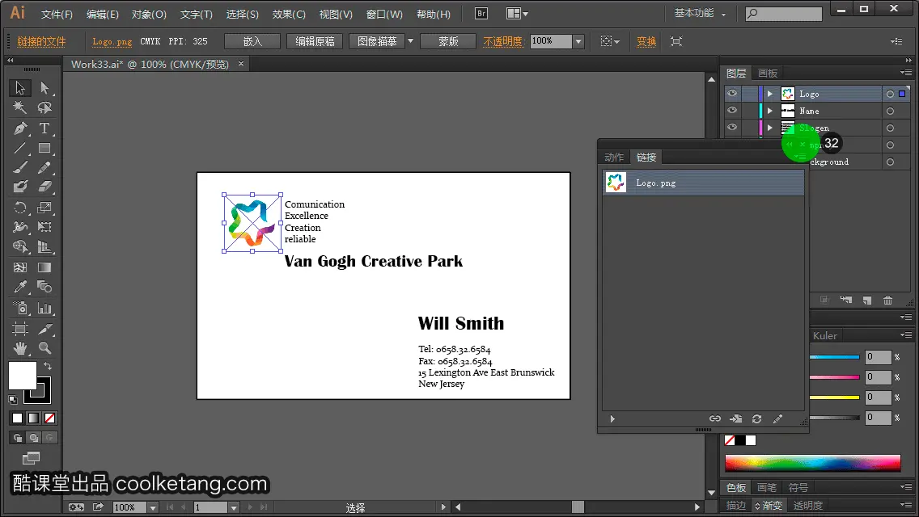Click 编辑原稿 button
This screenshot has width=919, height=517.
point(315,41)
